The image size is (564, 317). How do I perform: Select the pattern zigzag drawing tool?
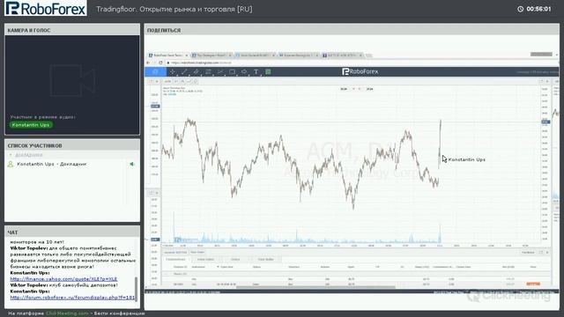220,72
